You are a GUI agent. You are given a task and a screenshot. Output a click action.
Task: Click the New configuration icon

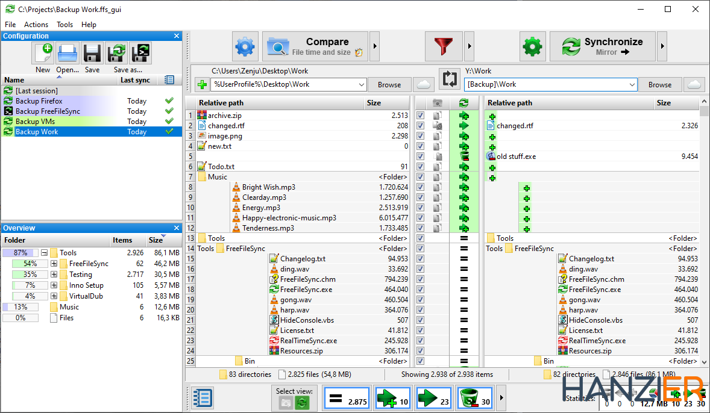click(x=43, y=53)
